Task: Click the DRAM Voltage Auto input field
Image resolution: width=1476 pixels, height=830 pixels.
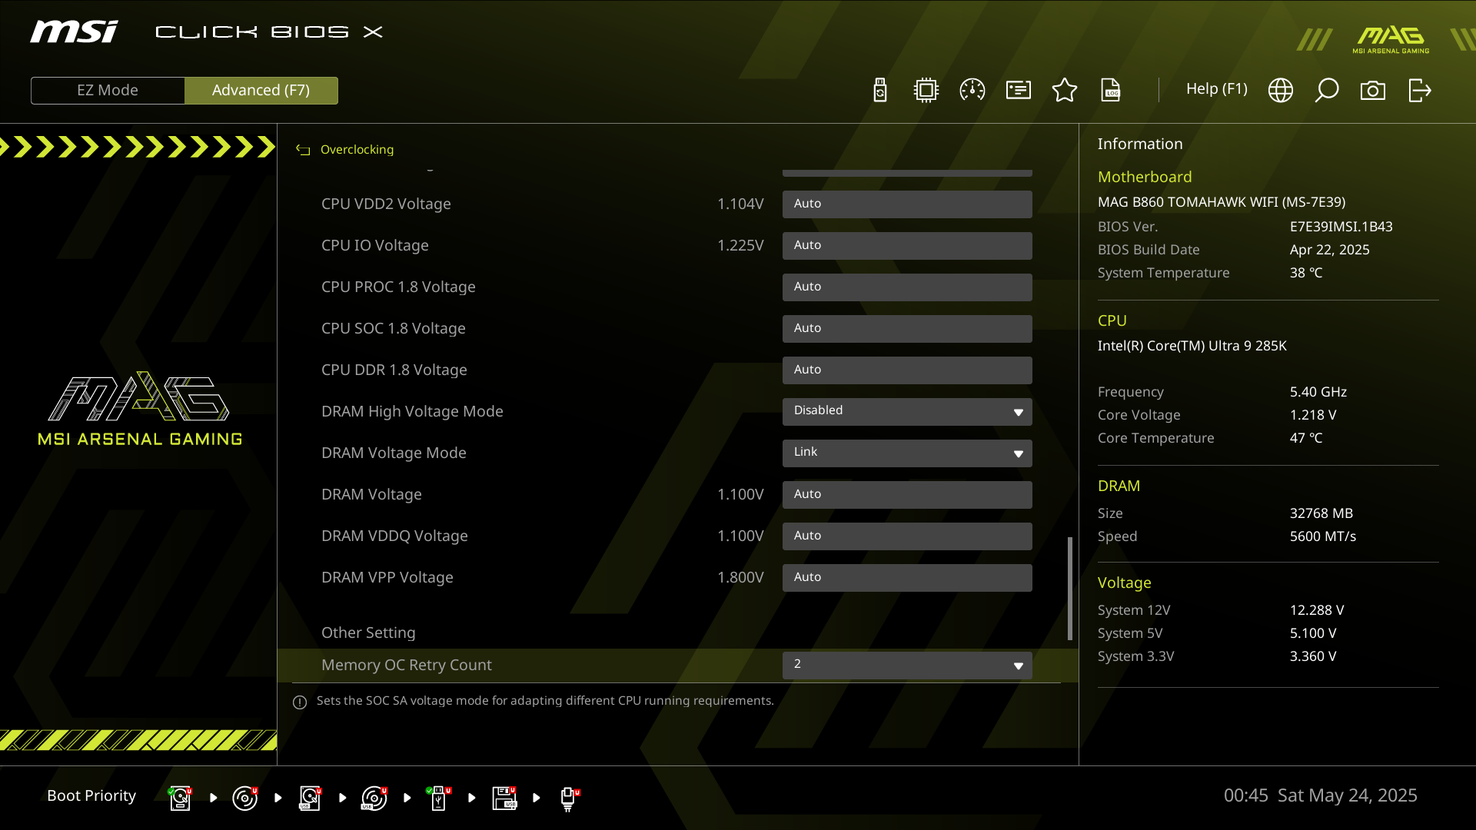Action: coord(907,494)
